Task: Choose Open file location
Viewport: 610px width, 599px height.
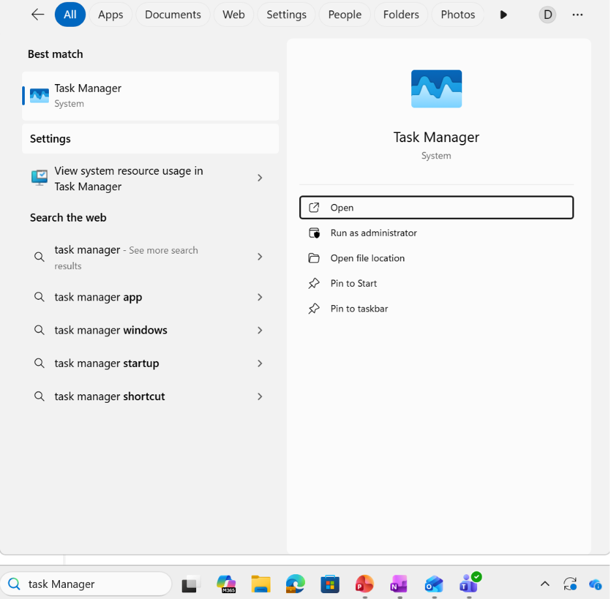Action: coord(436,258)
